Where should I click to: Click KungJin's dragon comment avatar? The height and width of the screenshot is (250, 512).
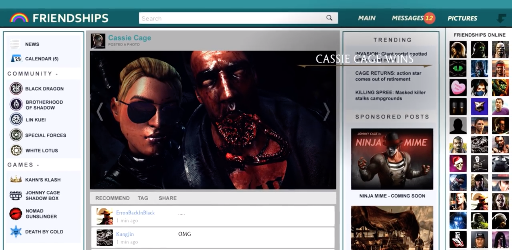point(104,238)
